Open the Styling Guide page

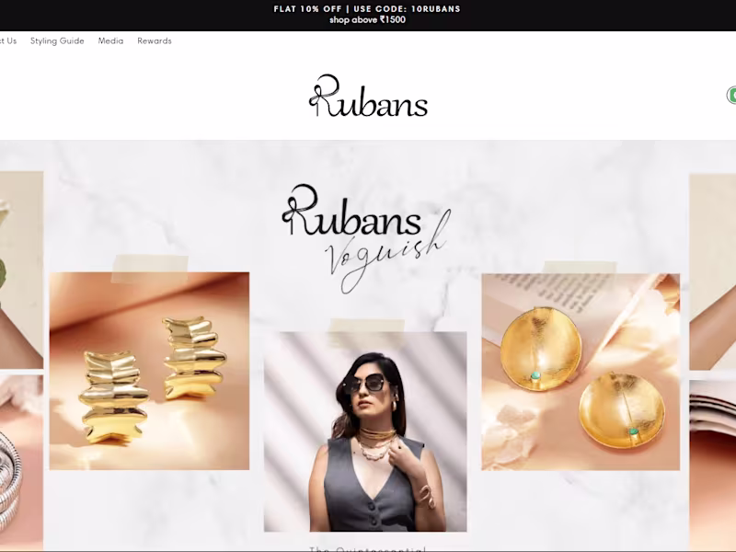(57, 40)
